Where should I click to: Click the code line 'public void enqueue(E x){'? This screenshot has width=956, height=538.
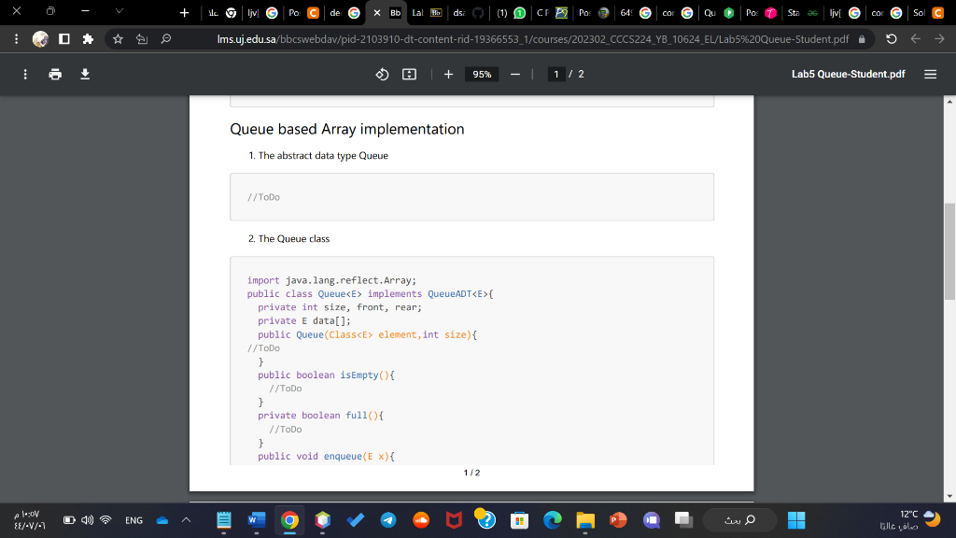(326, 456)
